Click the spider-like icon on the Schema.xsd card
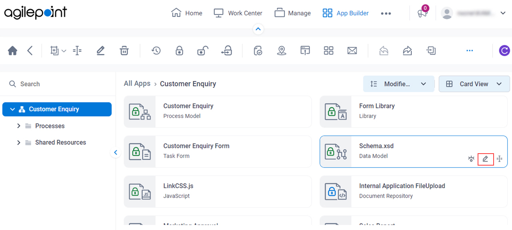This screenshot has width=512, height=230. pos(471,159)
